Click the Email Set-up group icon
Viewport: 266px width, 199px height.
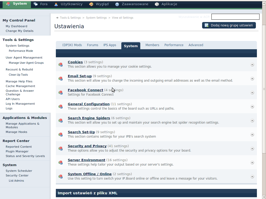(61, 79)
